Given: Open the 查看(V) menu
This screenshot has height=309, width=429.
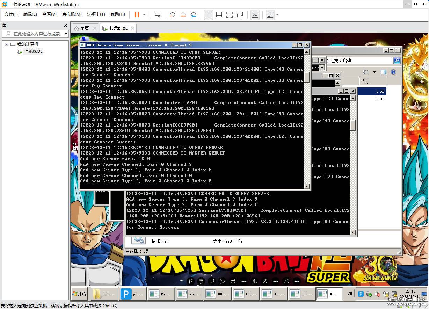Looking at the screenshot, I should click(x=49, y=14).
